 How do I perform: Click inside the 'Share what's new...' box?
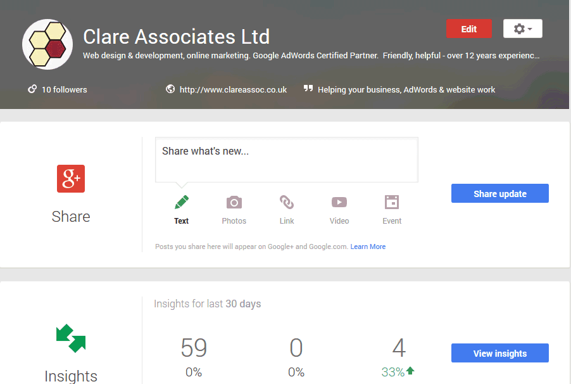click(x=287, y=160)
